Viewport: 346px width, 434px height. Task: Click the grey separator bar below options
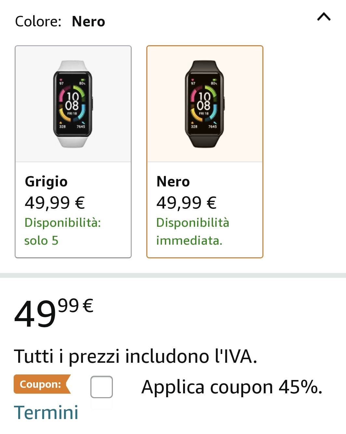[173, 275]
